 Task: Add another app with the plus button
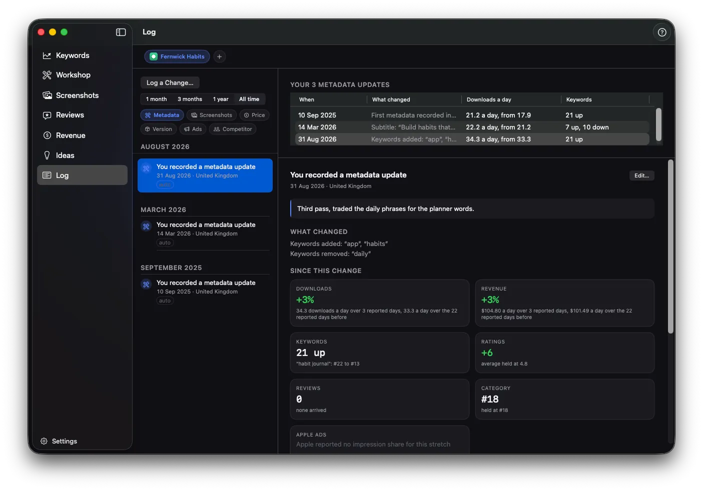pos(219,56)
